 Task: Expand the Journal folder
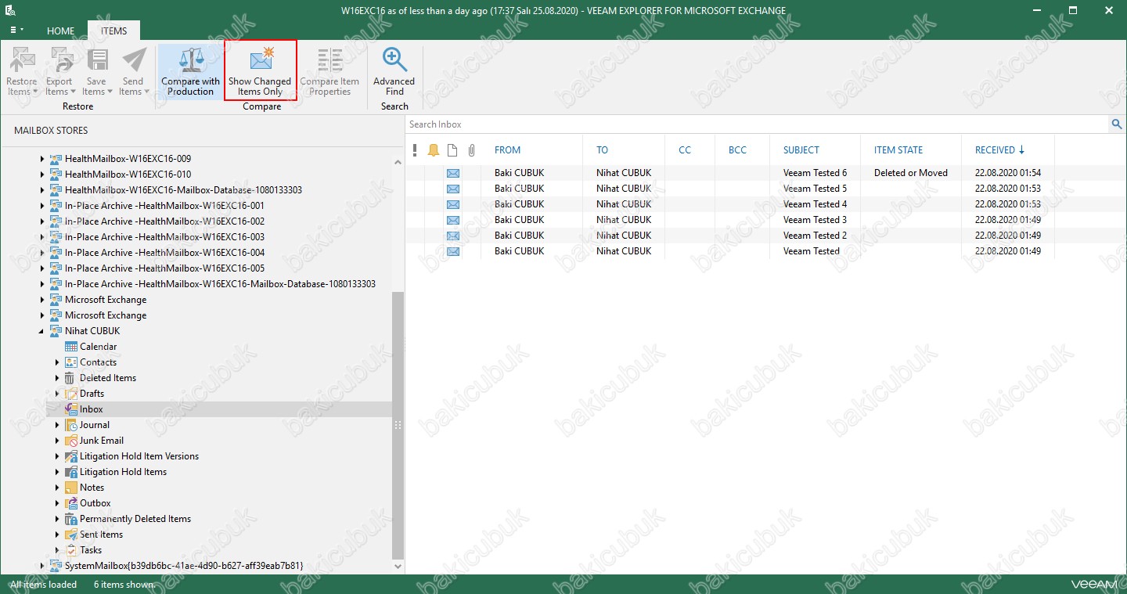tap(57, 425)
